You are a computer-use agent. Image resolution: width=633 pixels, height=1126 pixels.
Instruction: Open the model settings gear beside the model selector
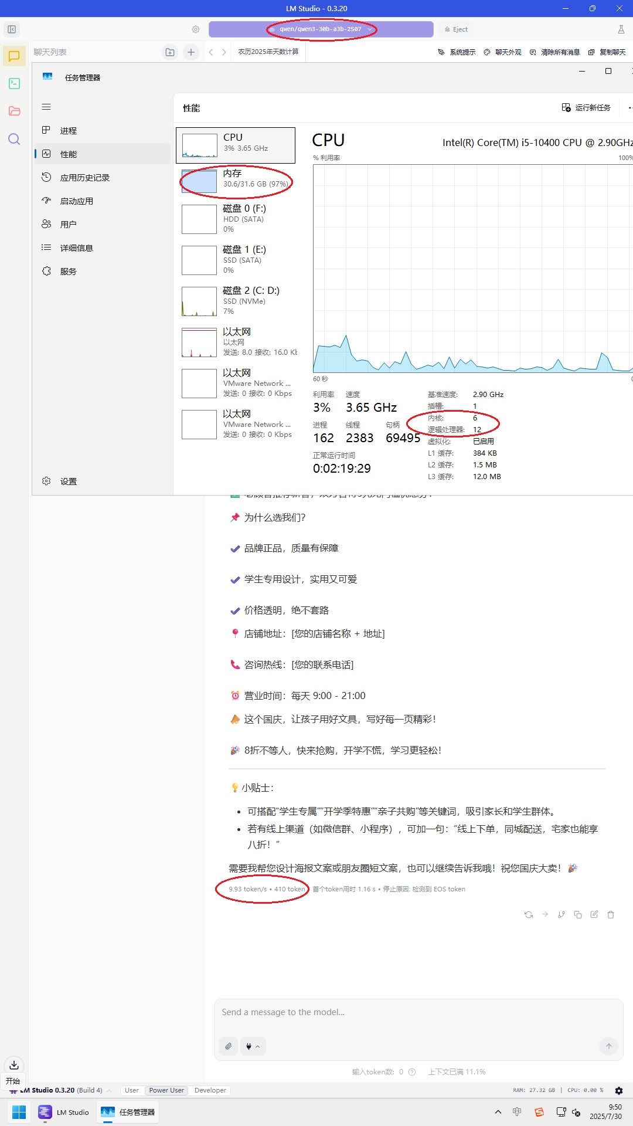pyautogui.click(x=196, y=29)
